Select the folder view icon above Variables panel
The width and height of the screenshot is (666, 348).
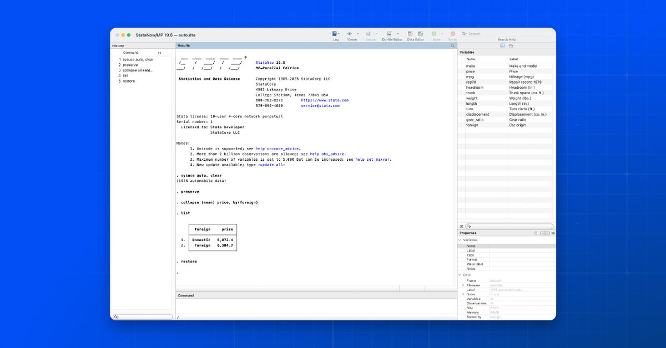511,45
